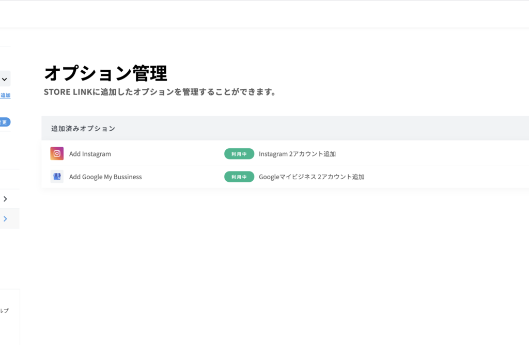Select the Add Instagram option label

[90, 154]
